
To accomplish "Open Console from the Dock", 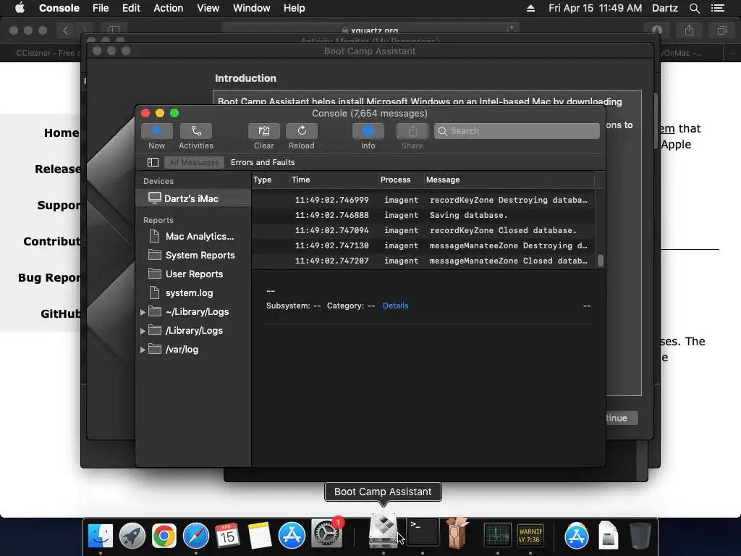I will pyautogui.click(x=530, y=536).
